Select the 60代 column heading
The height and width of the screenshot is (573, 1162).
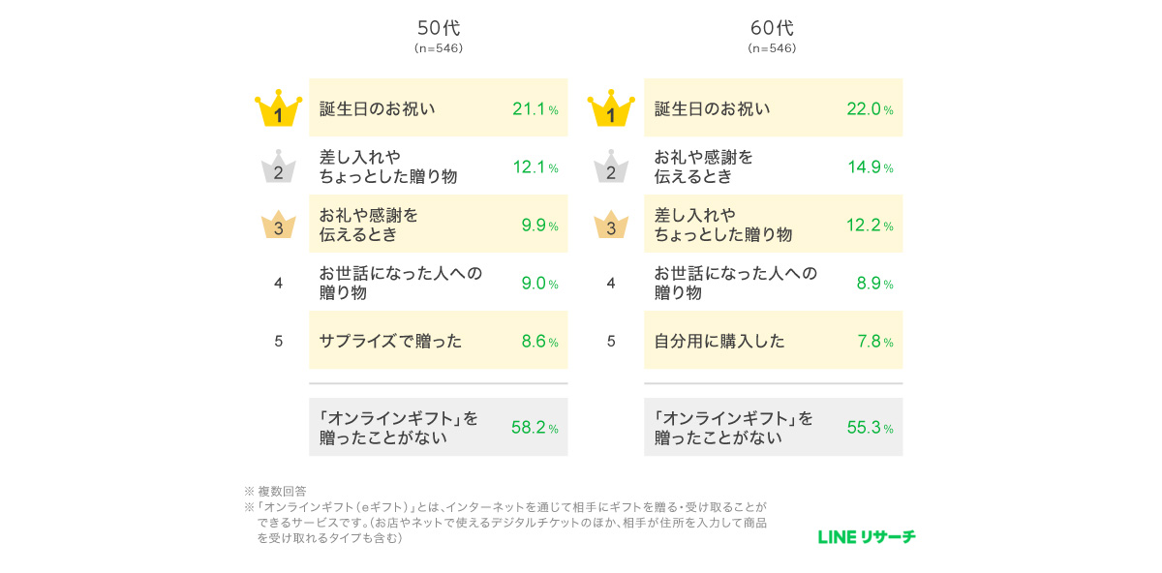(x=772, y=28)
